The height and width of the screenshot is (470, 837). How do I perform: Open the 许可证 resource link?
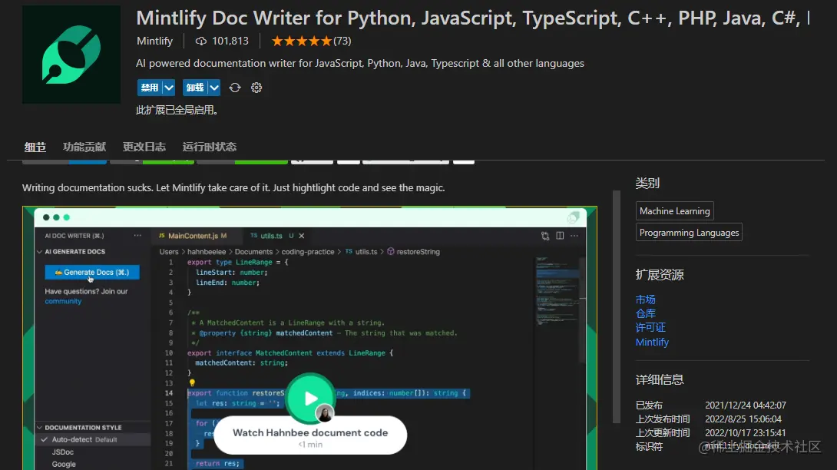click(x=650, y=327)
